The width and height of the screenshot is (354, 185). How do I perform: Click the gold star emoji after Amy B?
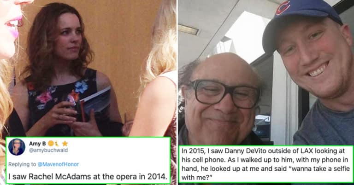click(65, 144)
